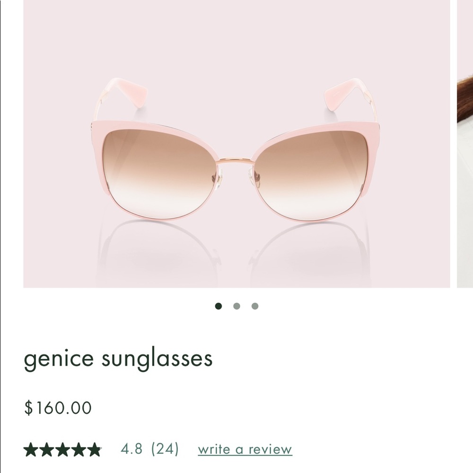This screenshot has height=473, width=473.
Task: Switch to the active first image indicator
Action: (219, 306)
